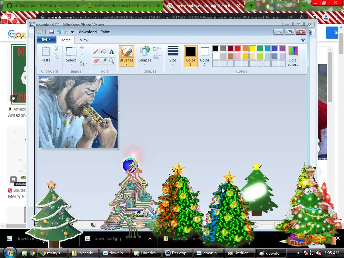
Task: Pick the purple color swatch
Action: (x=282, y=48)
